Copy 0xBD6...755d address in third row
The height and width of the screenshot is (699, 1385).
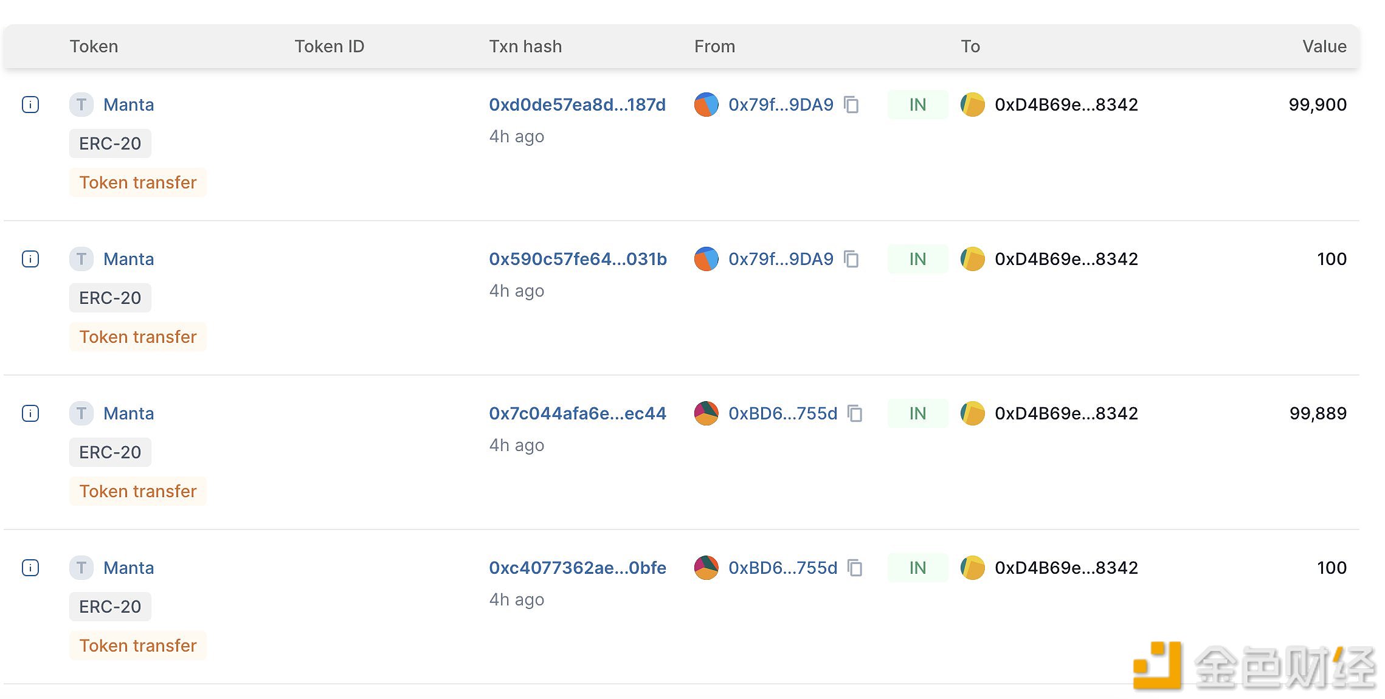[855, 414]
